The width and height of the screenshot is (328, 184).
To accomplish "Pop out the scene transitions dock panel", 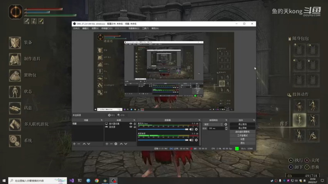I will [x=226, y=120].
